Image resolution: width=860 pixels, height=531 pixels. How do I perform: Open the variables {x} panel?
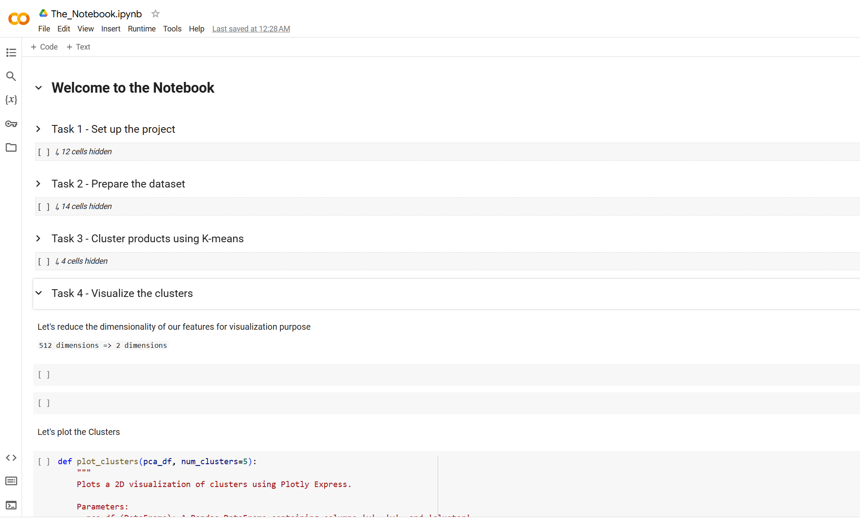11,100
